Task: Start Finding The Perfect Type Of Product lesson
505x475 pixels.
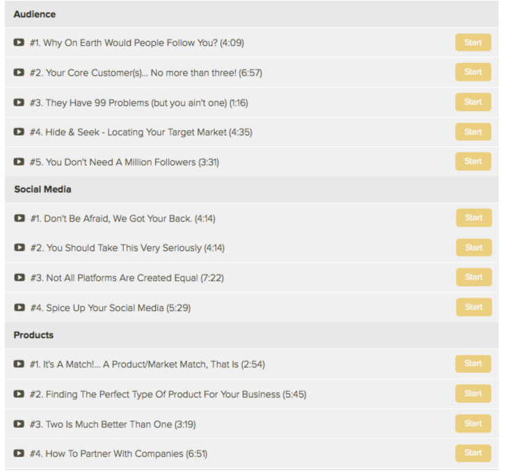Action: [473, 394]
